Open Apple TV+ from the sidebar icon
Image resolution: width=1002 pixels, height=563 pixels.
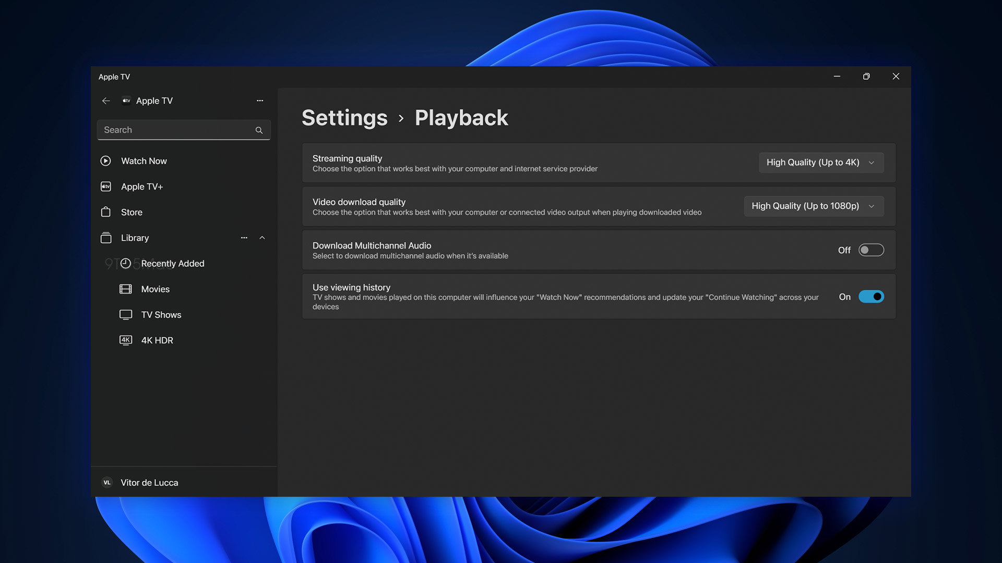tap(106, 186)
